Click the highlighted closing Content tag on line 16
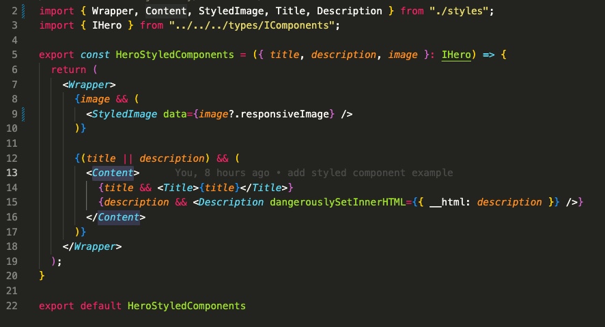 [118, 217]
